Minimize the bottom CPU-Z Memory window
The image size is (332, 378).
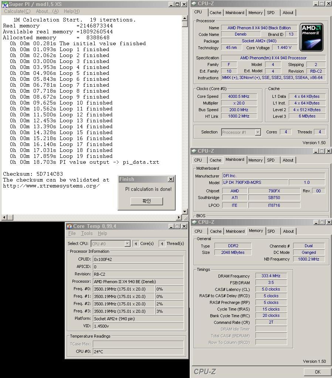pyautogui.click(x=316, y=222)
